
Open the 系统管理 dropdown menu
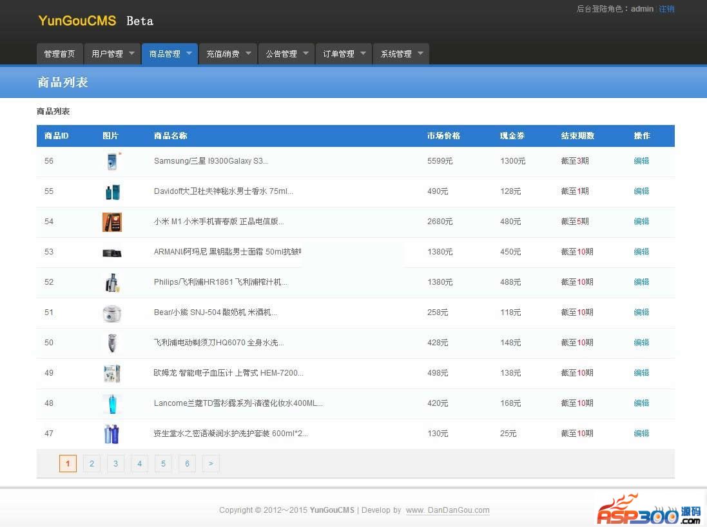click(x=420, y=53)
